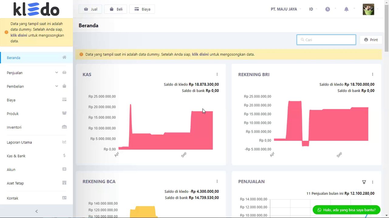Screen dimensions: 389x218
Task: Open the Aset Tetap sidebar item
Action: coord(36,183)
